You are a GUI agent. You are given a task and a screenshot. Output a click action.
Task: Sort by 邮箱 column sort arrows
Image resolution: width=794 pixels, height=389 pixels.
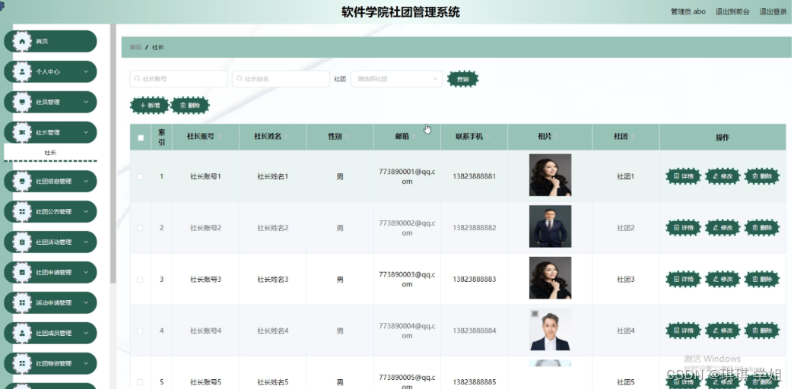point(414,137)
